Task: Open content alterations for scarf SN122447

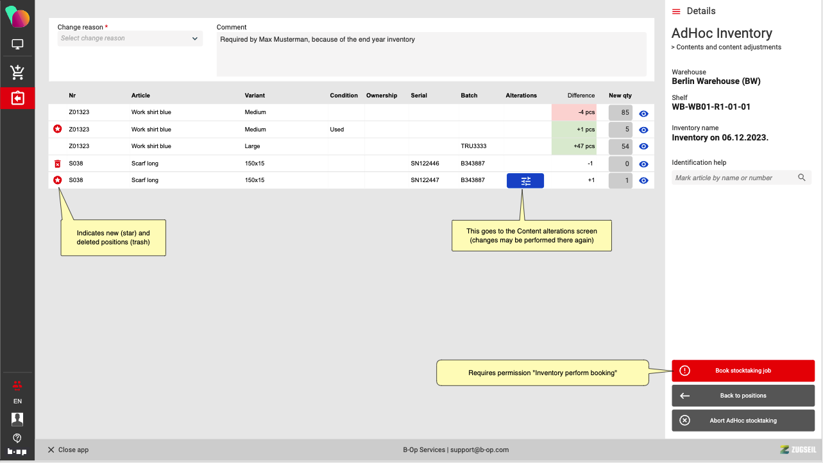Action: 525,181
